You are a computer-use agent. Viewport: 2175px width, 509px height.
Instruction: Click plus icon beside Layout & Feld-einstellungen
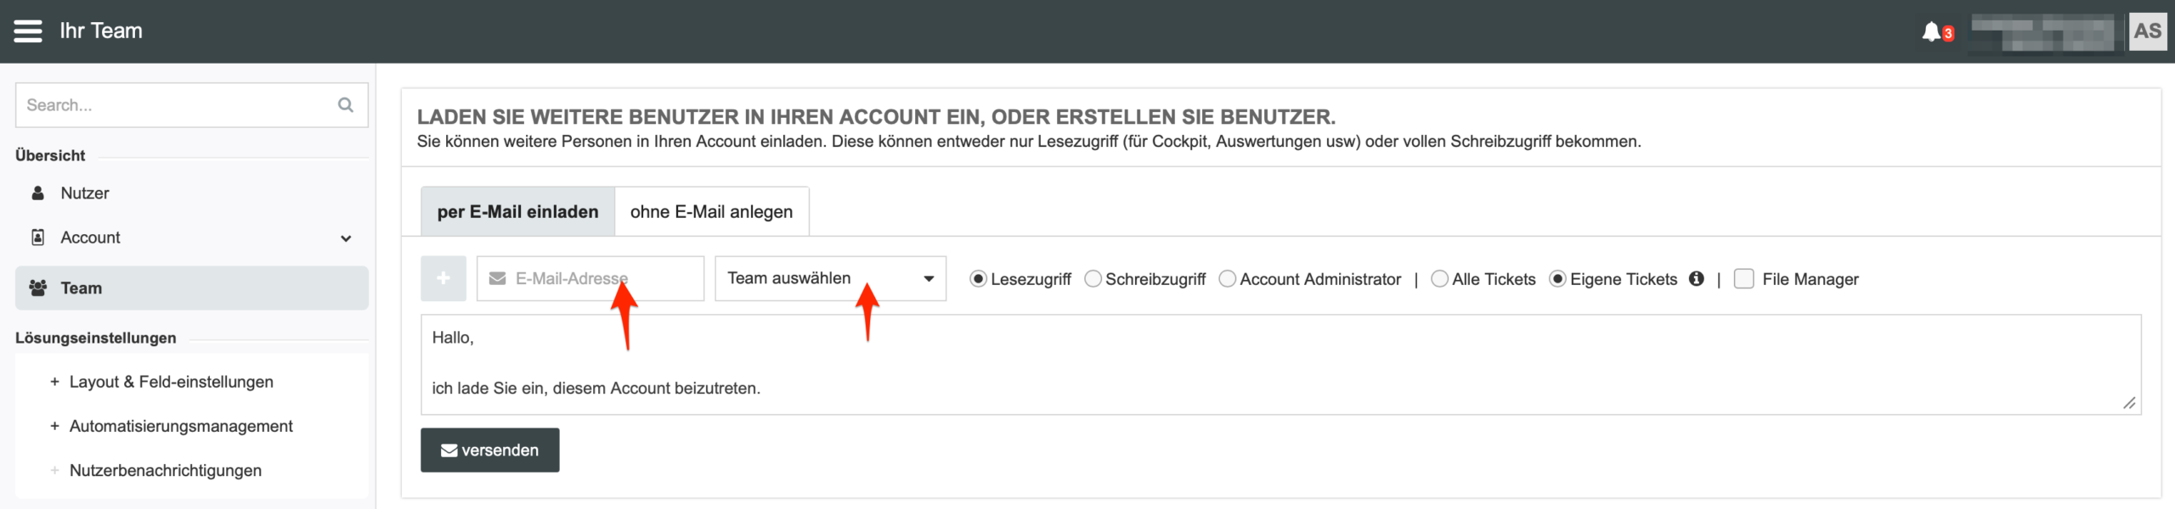[x=54, y=382]
